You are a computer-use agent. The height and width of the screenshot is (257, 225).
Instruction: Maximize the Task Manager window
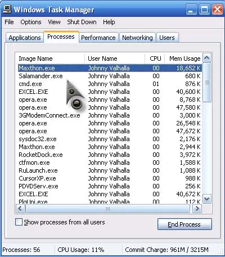[x=204, y=10]
